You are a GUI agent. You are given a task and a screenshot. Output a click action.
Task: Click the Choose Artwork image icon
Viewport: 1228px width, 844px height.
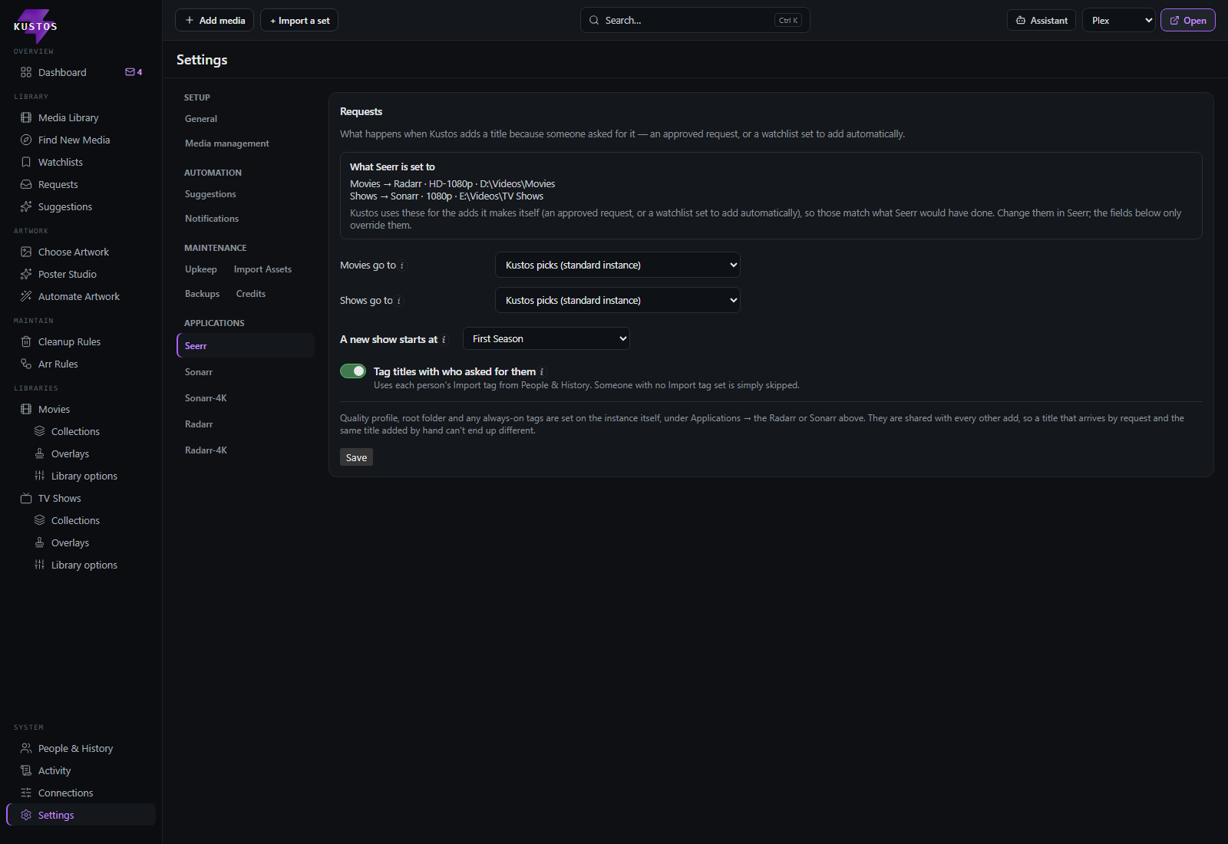tap(26, 252)
